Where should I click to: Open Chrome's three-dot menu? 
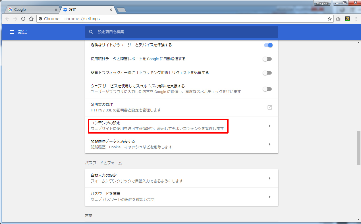pyautogui.click(x=356, y=19)
